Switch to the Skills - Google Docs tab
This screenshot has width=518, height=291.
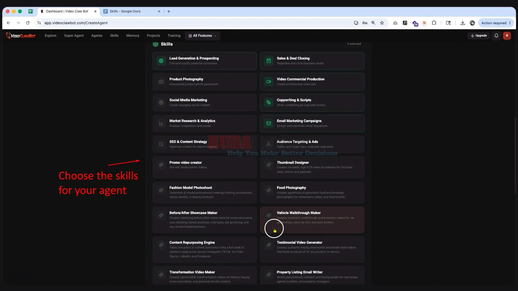[x=132, y=11]
